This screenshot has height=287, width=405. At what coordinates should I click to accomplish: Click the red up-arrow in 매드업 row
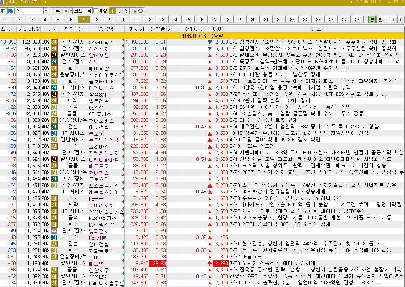(x=210, y=263)
